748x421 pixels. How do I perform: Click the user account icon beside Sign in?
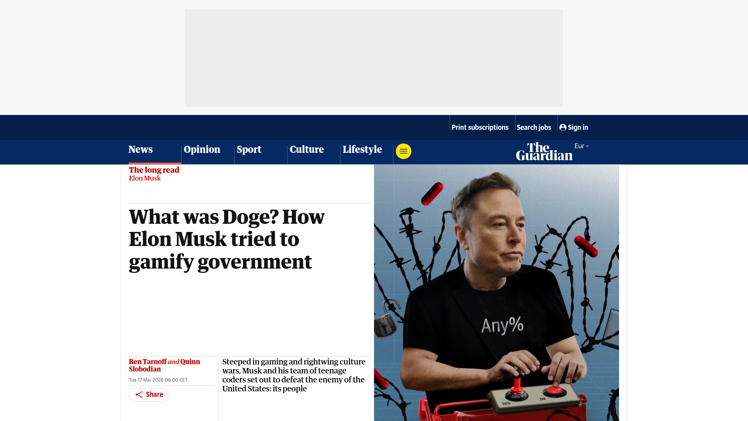pyautogui.click(x=563, y=127)
